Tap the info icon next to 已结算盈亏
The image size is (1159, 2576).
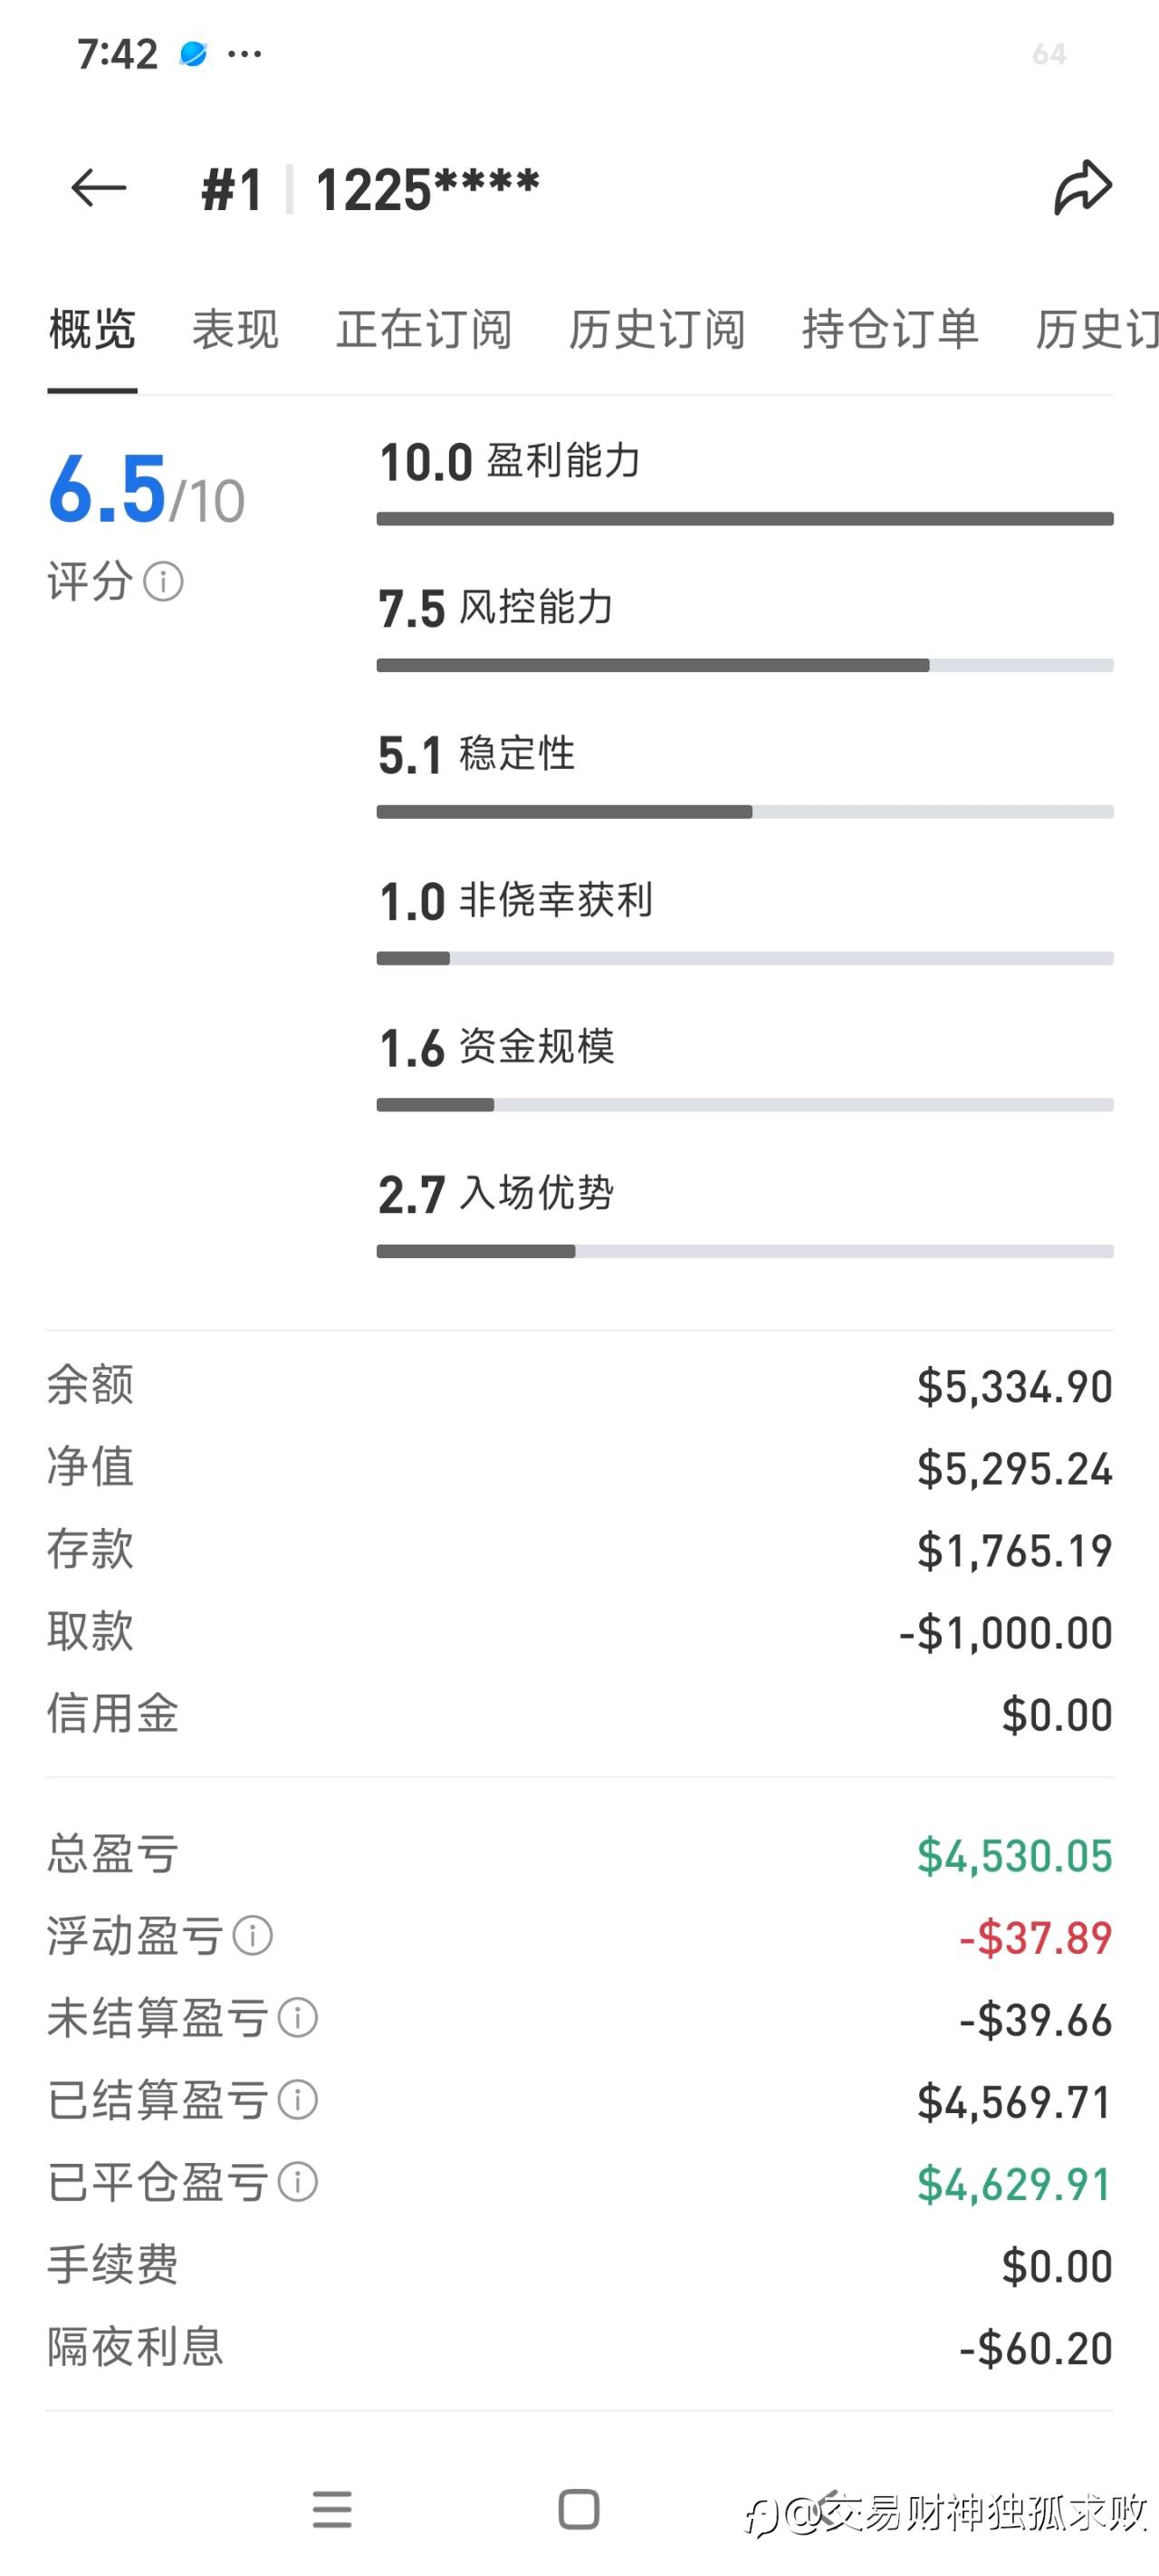point(297,2100)
